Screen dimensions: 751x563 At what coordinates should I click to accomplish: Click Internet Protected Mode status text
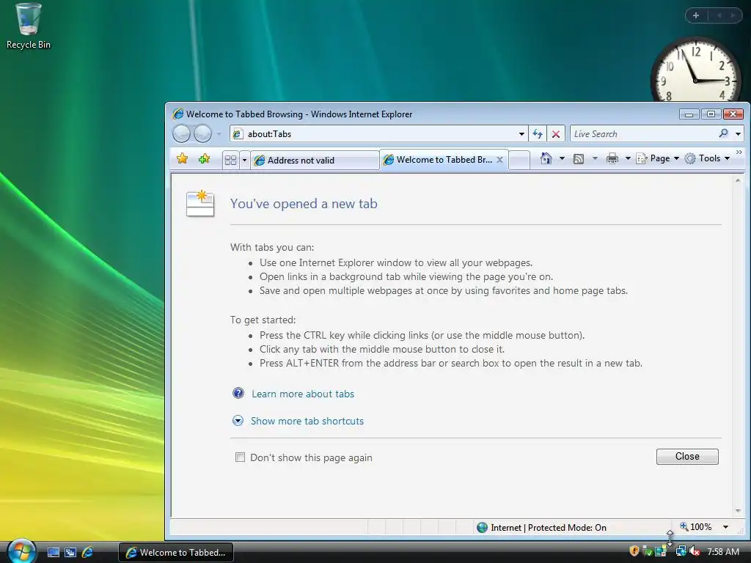click(549, 528)
